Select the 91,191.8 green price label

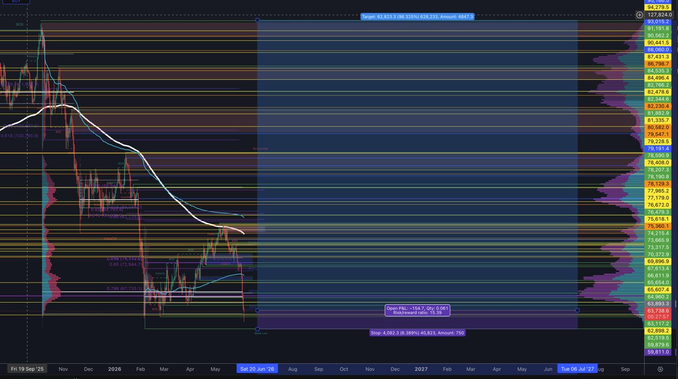point(658,28)
